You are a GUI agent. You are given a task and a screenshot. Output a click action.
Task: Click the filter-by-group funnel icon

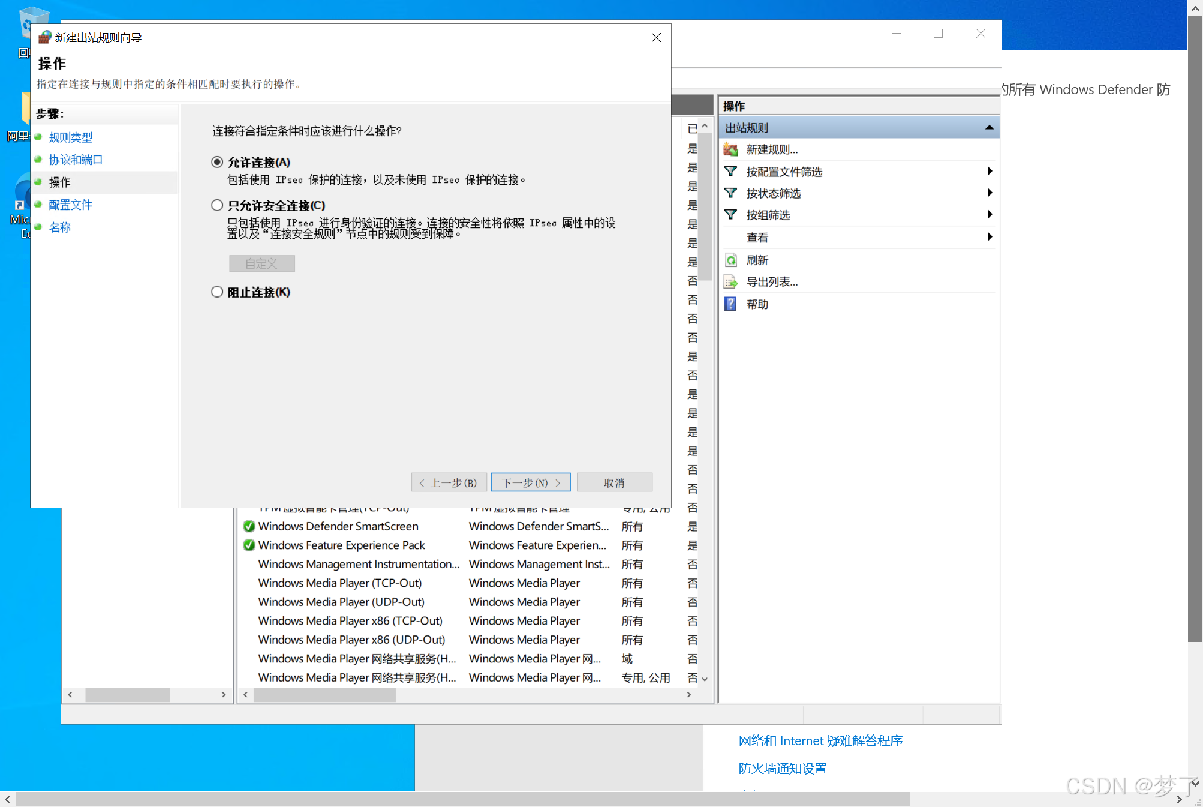730,215
